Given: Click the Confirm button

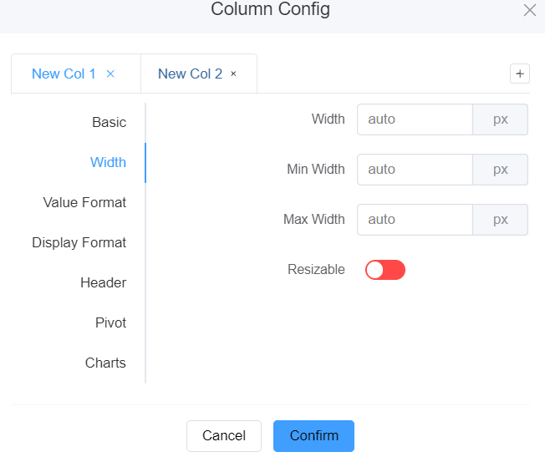Looking at the screenshot, I should pyautogui.click(x=313, y=435).
